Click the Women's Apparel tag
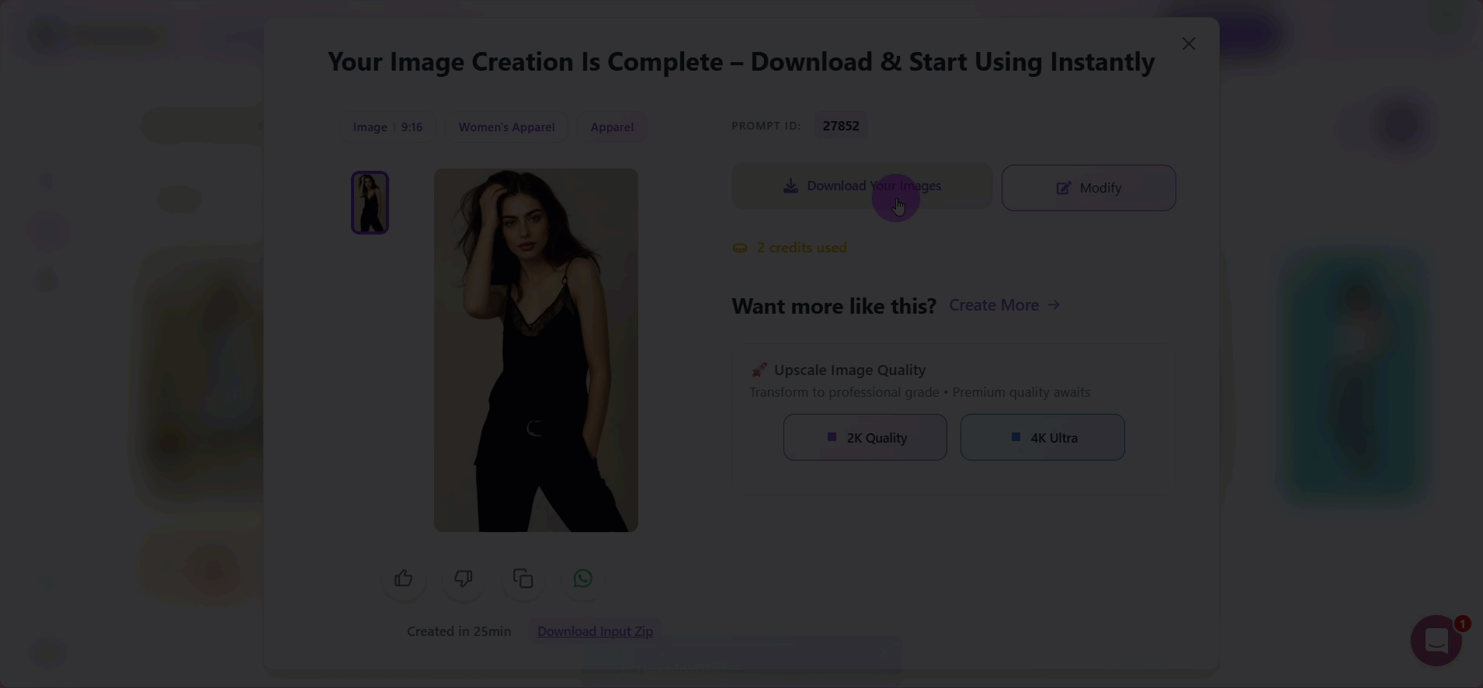 506,127
